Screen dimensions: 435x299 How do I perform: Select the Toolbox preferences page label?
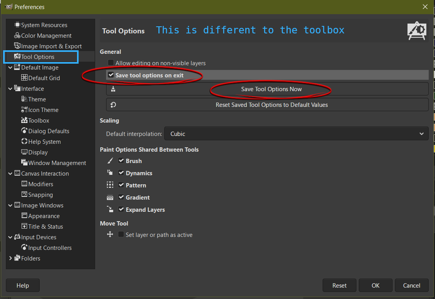pyautogui.click(x=39, y=120)
